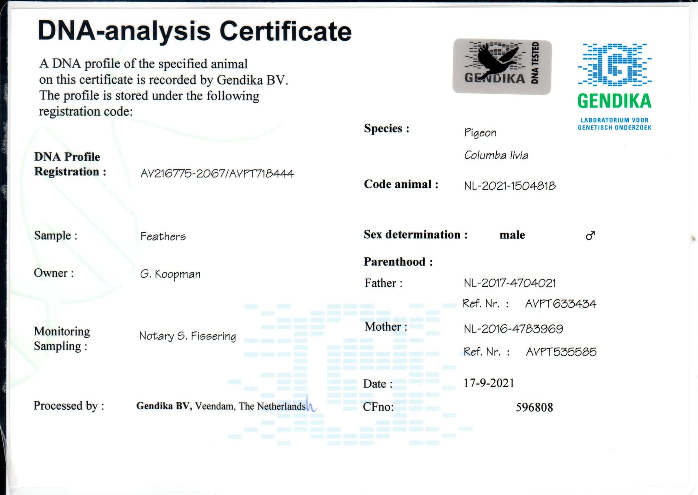698x495 pixels.
Task: Click the animal code NL-2021-1504818
Action: (510, 186)
